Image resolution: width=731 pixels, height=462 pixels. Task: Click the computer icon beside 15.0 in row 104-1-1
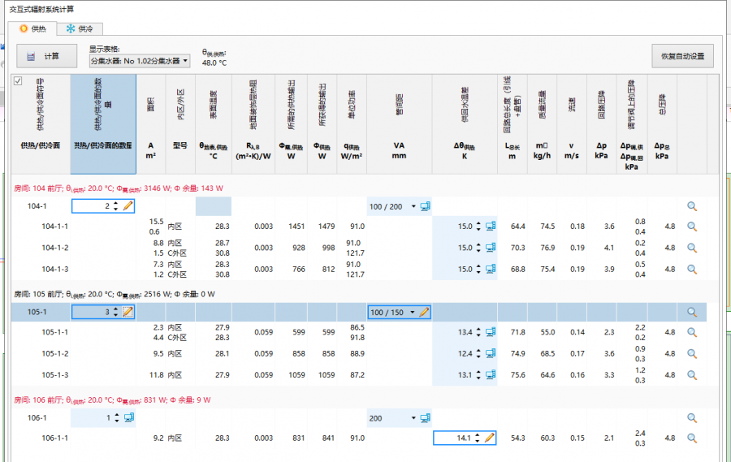coord(490,227)
